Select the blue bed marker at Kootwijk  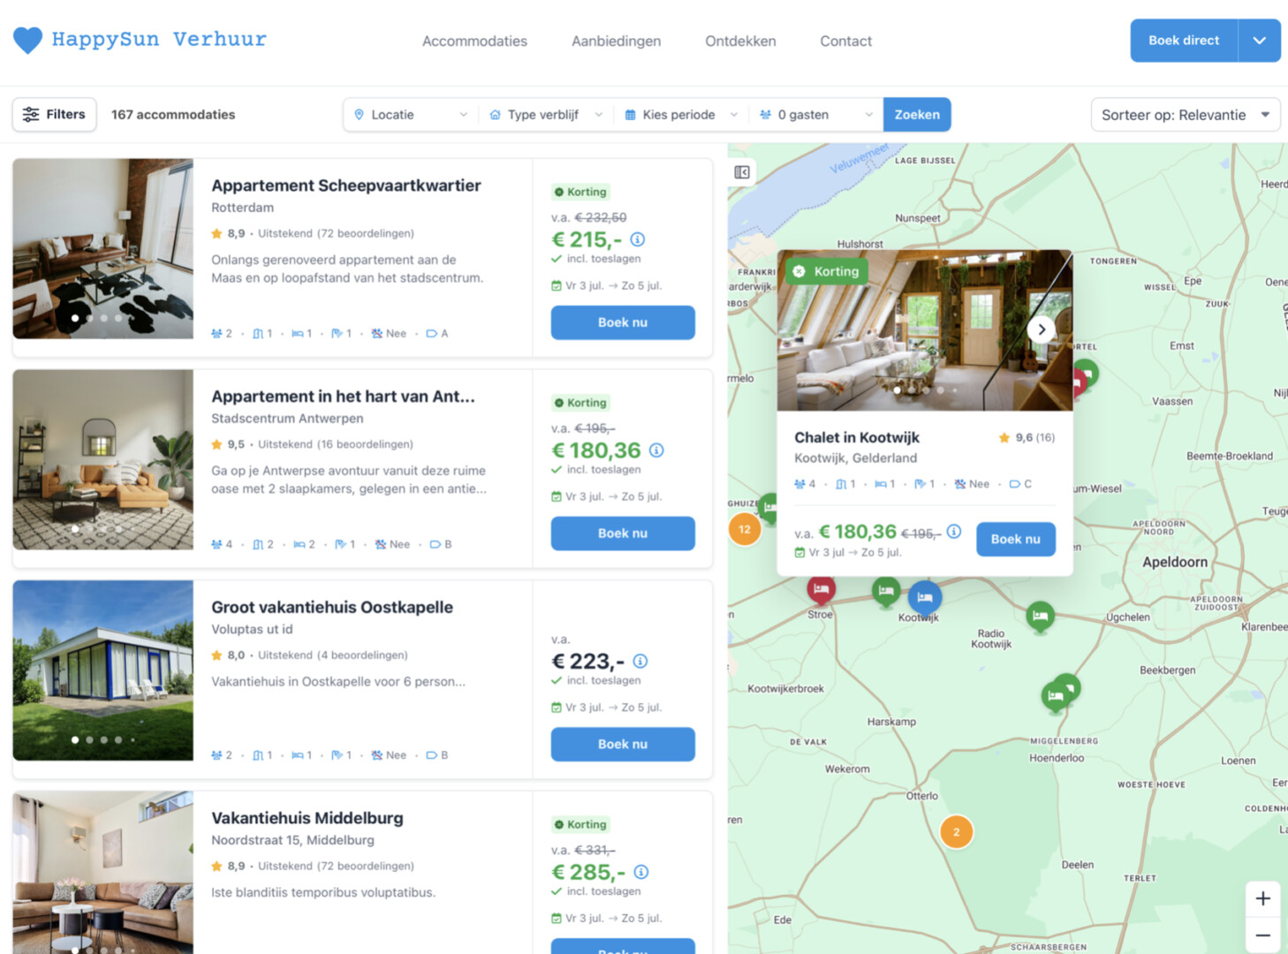click(x=924, y=598)
